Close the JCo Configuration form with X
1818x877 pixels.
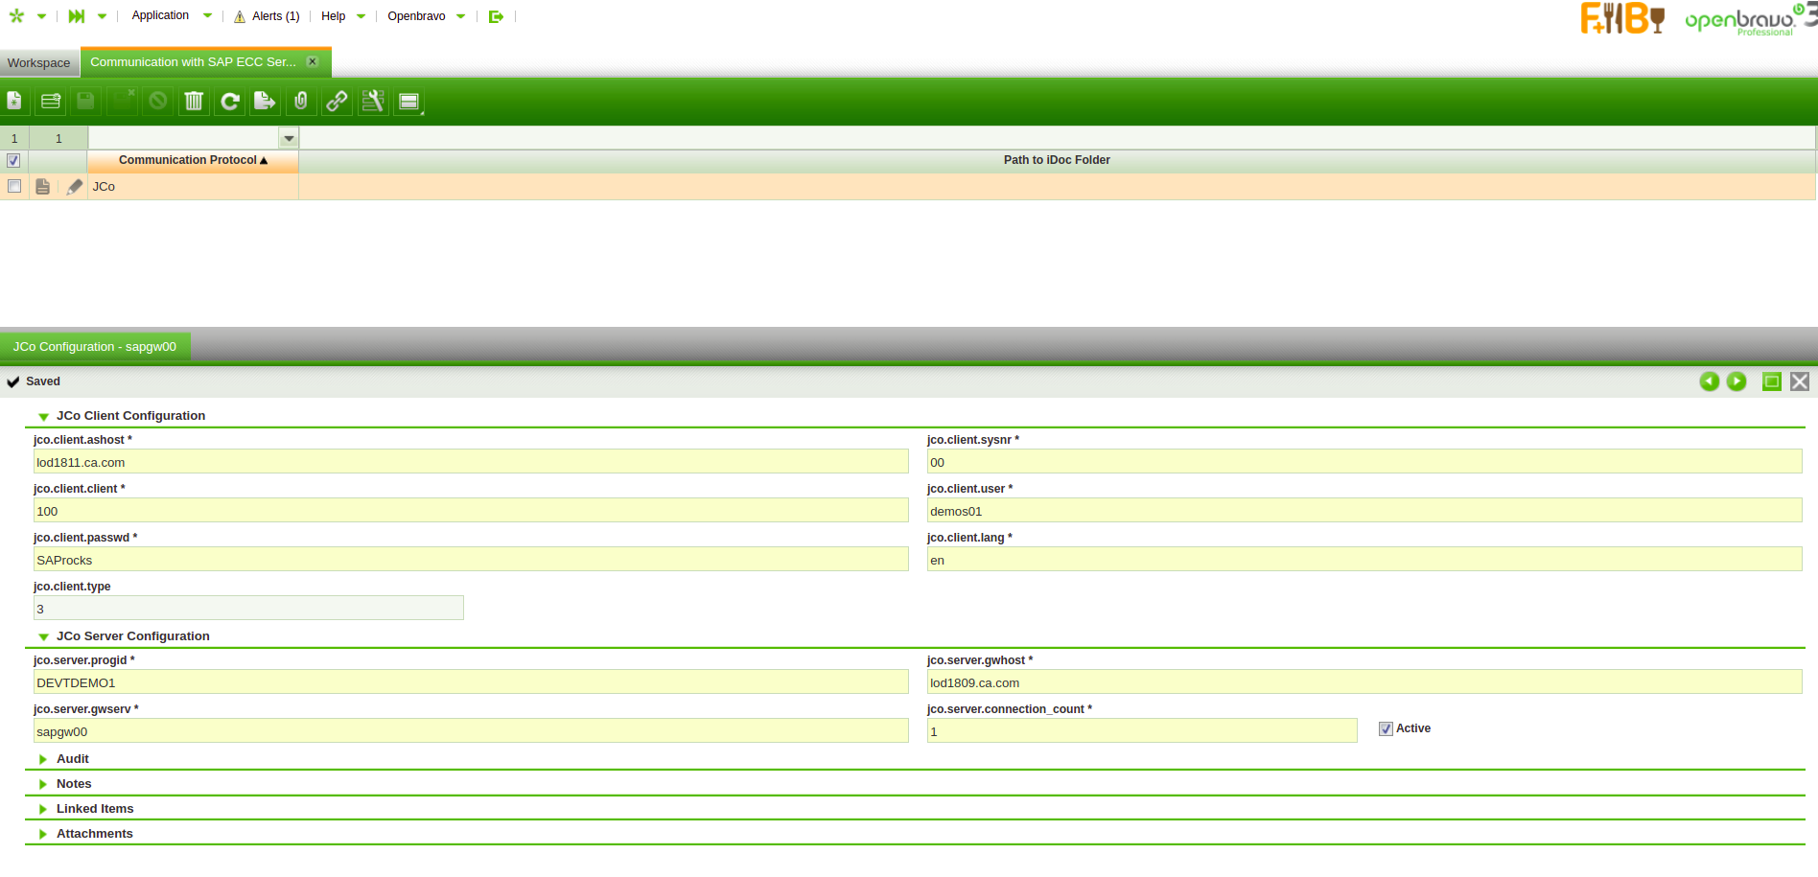click(1800, 381)
